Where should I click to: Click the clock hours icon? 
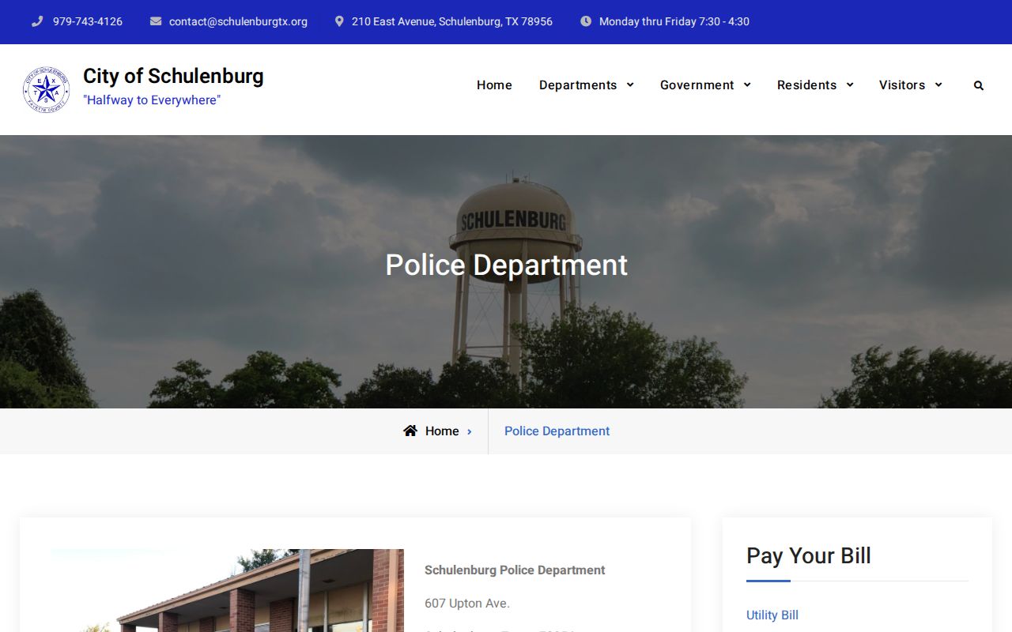click(586, 21)
